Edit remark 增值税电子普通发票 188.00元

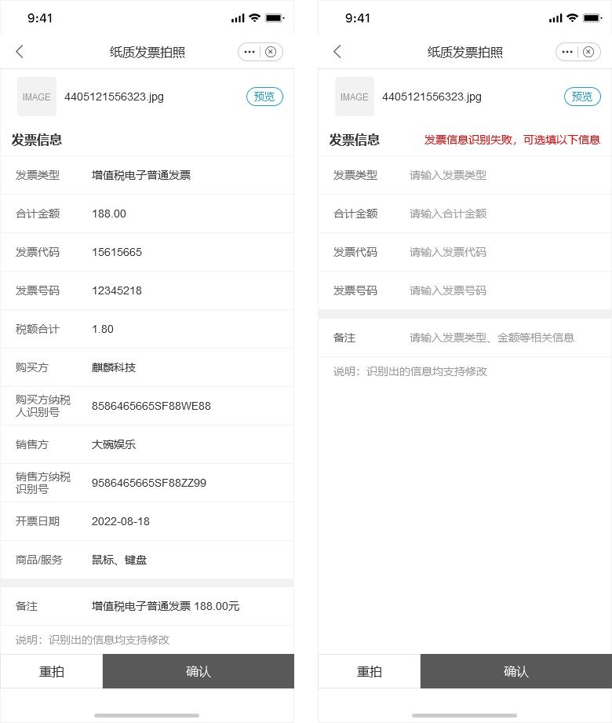(x=166, y=606)
